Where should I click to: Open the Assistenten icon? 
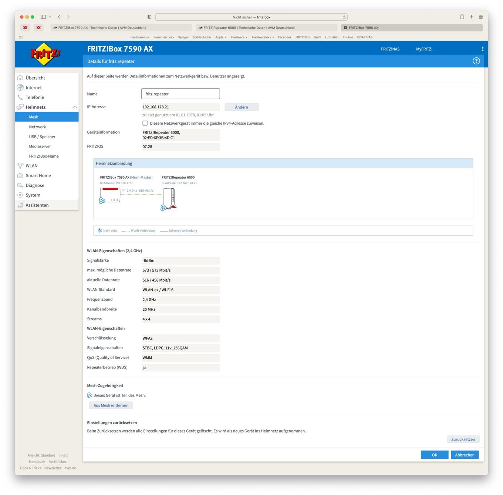point(20,205)
